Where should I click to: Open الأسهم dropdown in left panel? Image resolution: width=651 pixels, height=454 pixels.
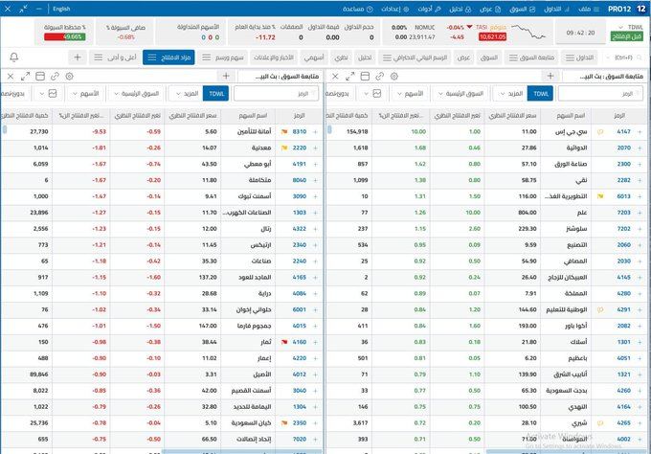click(x=85, y=94)
